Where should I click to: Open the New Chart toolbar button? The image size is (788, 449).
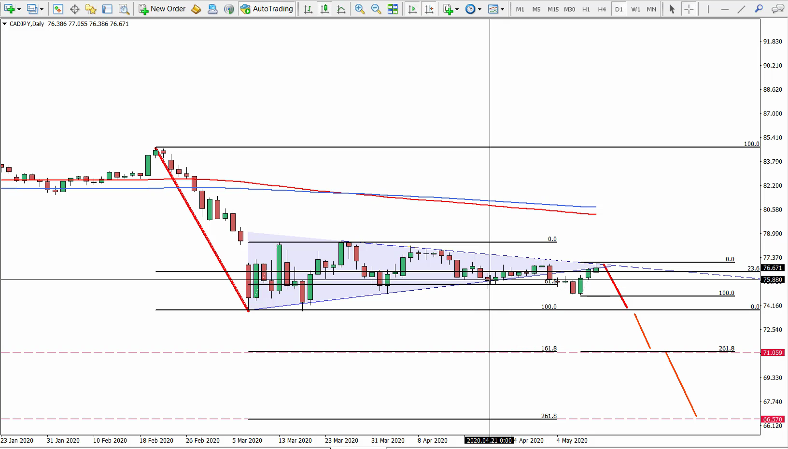pos(9,9)
